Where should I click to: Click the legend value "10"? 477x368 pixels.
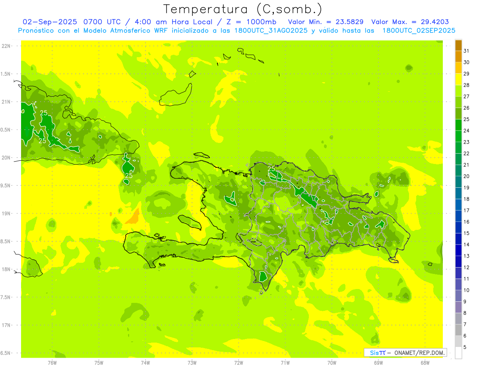point(467,290)
